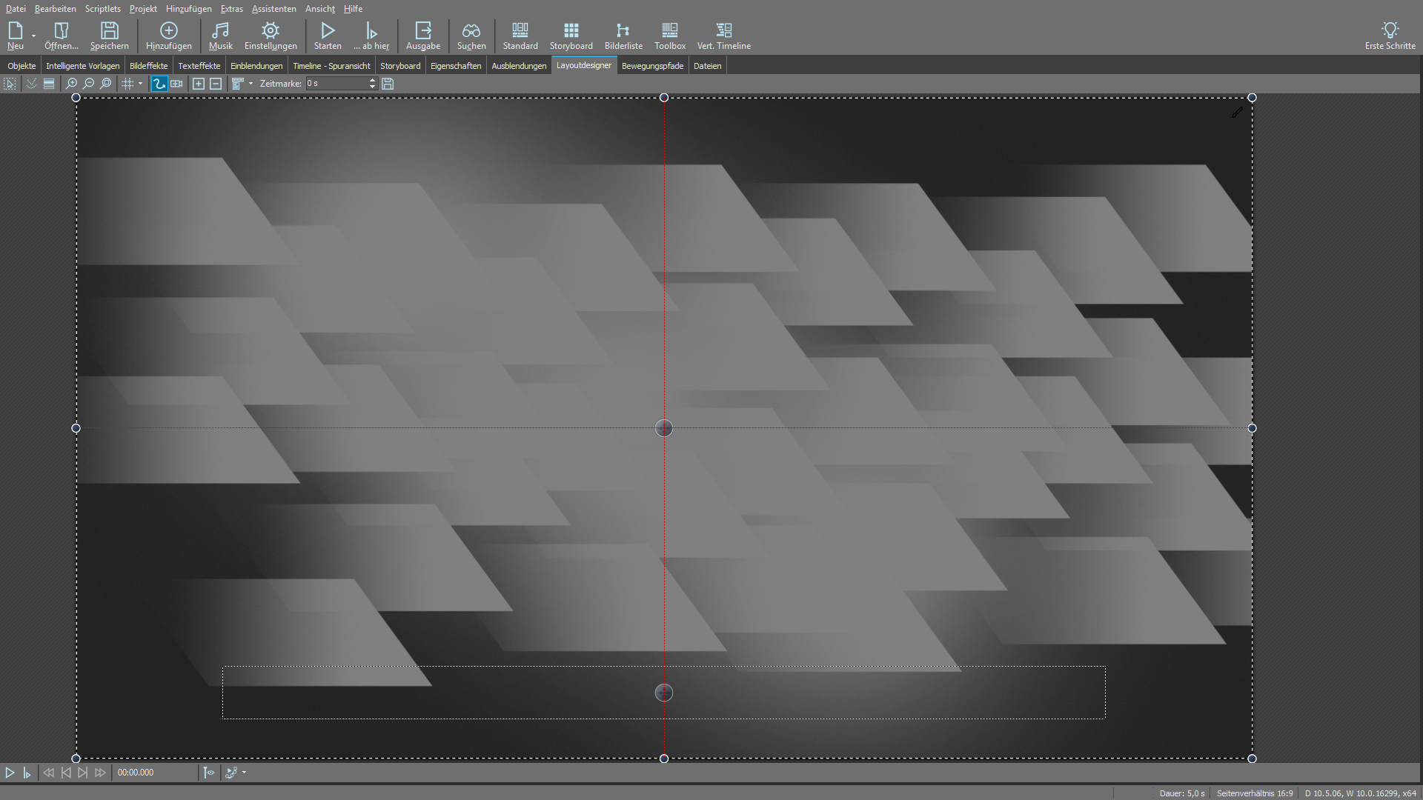Image resolution: width=1423 pixels, height=800 pixels.
Task: Switch to the Bewegungspfade tab
Action: tap(652, 66)
